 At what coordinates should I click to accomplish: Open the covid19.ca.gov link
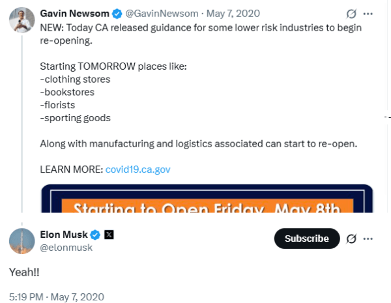pyautogui.click(x=138, y=169)
